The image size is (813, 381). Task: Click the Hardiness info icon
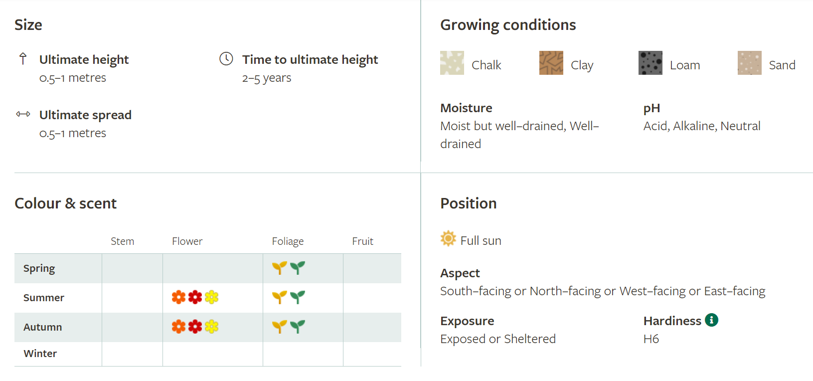pyautogui.click(x=711, y=320)
